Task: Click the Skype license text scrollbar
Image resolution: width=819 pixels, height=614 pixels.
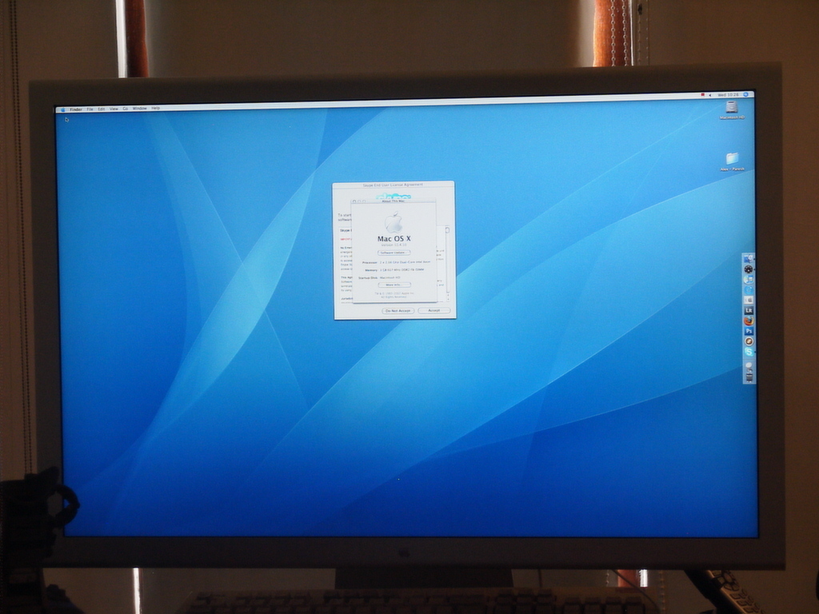Action: click(x=448, y=264)
